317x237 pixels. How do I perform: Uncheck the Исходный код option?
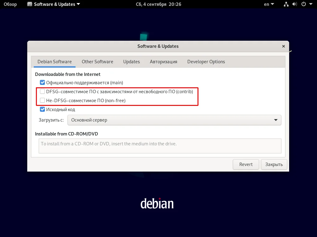(42, 109)
